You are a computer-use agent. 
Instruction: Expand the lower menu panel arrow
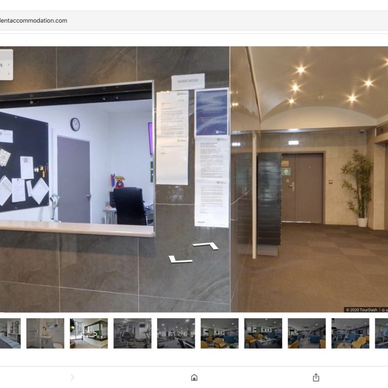(x=9, y=74)
